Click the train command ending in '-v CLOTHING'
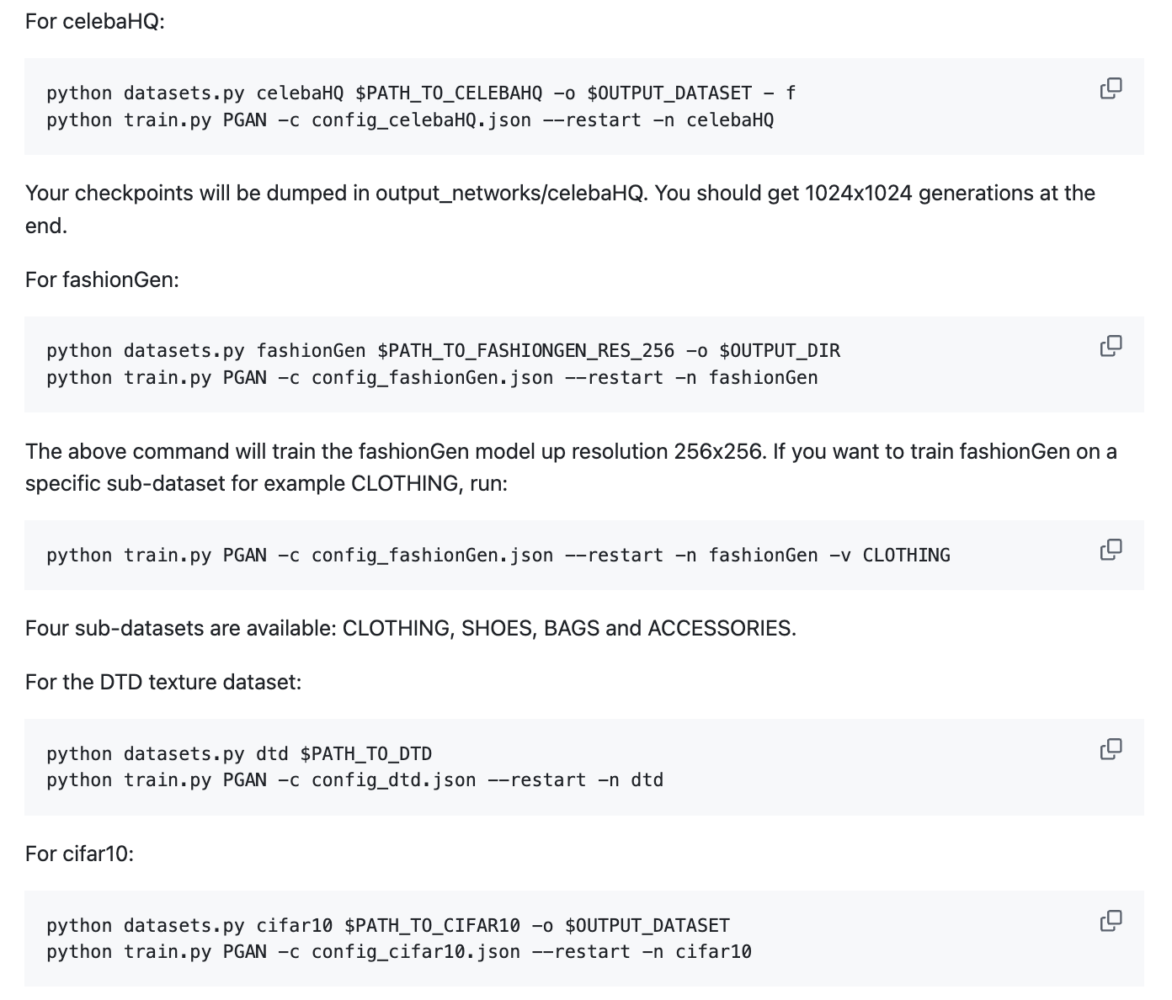1172x1000 pixels. 498,555
